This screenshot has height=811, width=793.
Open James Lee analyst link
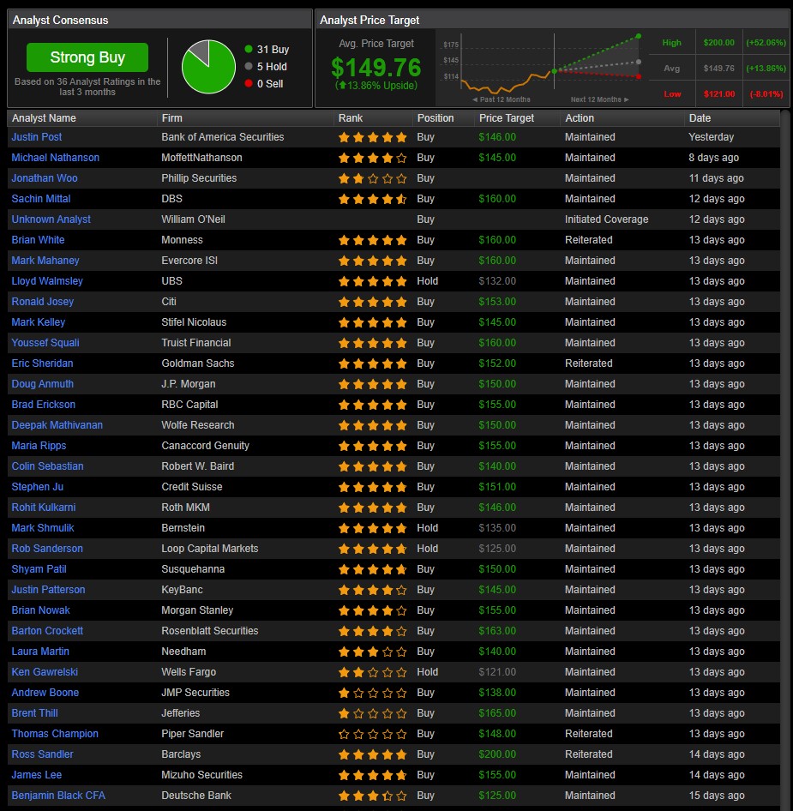[37, 775]
